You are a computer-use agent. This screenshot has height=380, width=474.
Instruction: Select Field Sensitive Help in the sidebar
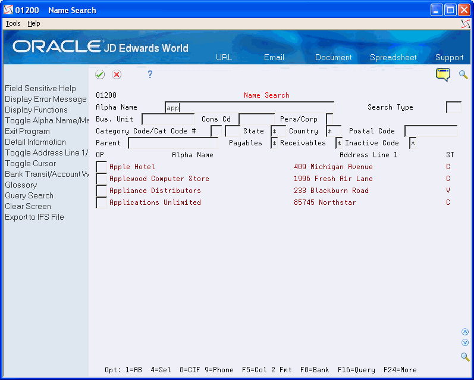pos(40,88)
